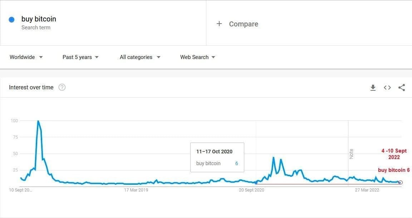Open help for Interest over time
Viewport: 412px width, 218px height.
click(x=62, y=88)
